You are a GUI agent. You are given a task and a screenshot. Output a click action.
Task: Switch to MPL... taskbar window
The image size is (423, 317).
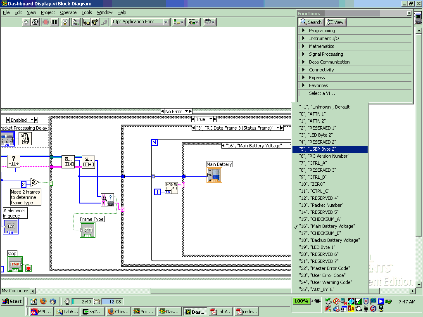pyautogui.click(x=41, y=312)
